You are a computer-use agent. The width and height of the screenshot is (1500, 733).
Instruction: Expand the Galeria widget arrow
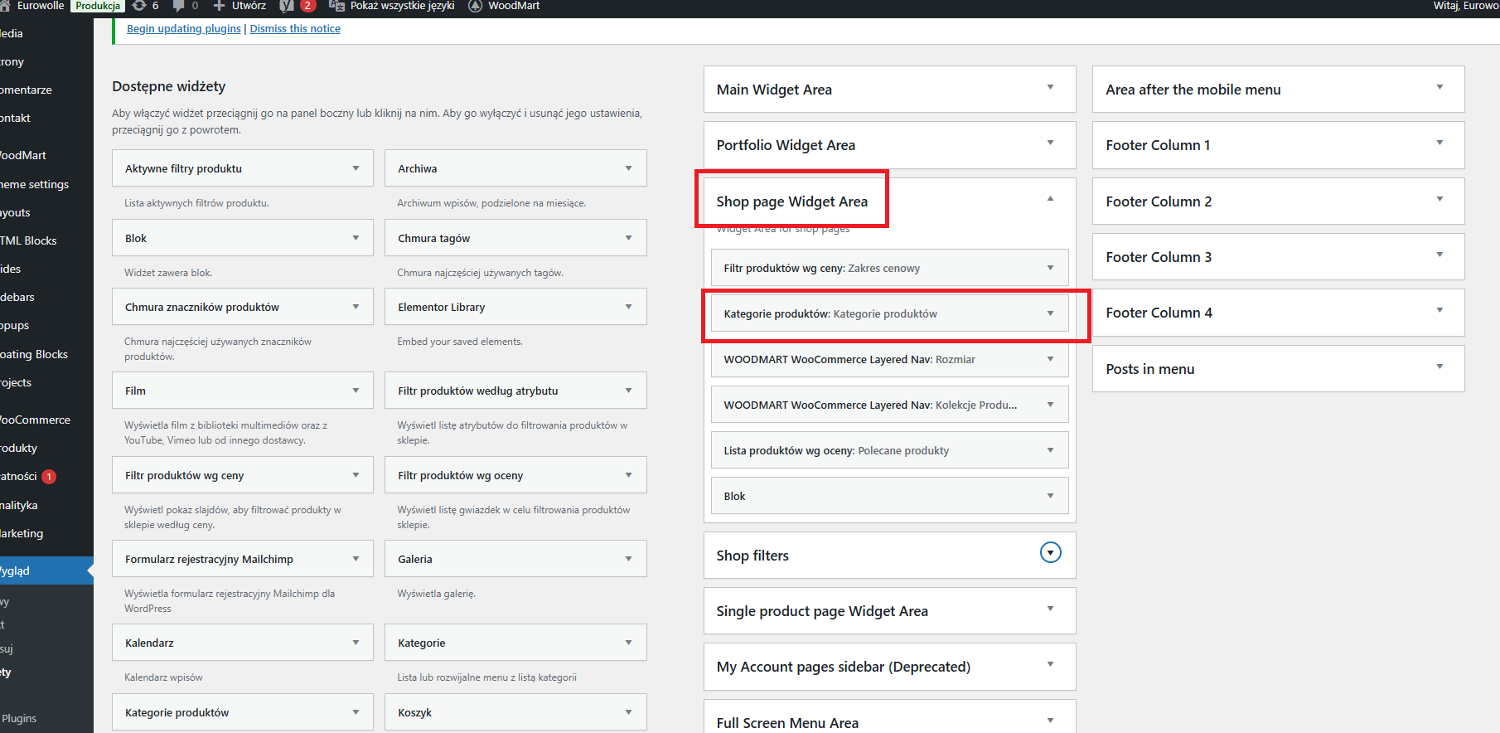pos(628,559)
